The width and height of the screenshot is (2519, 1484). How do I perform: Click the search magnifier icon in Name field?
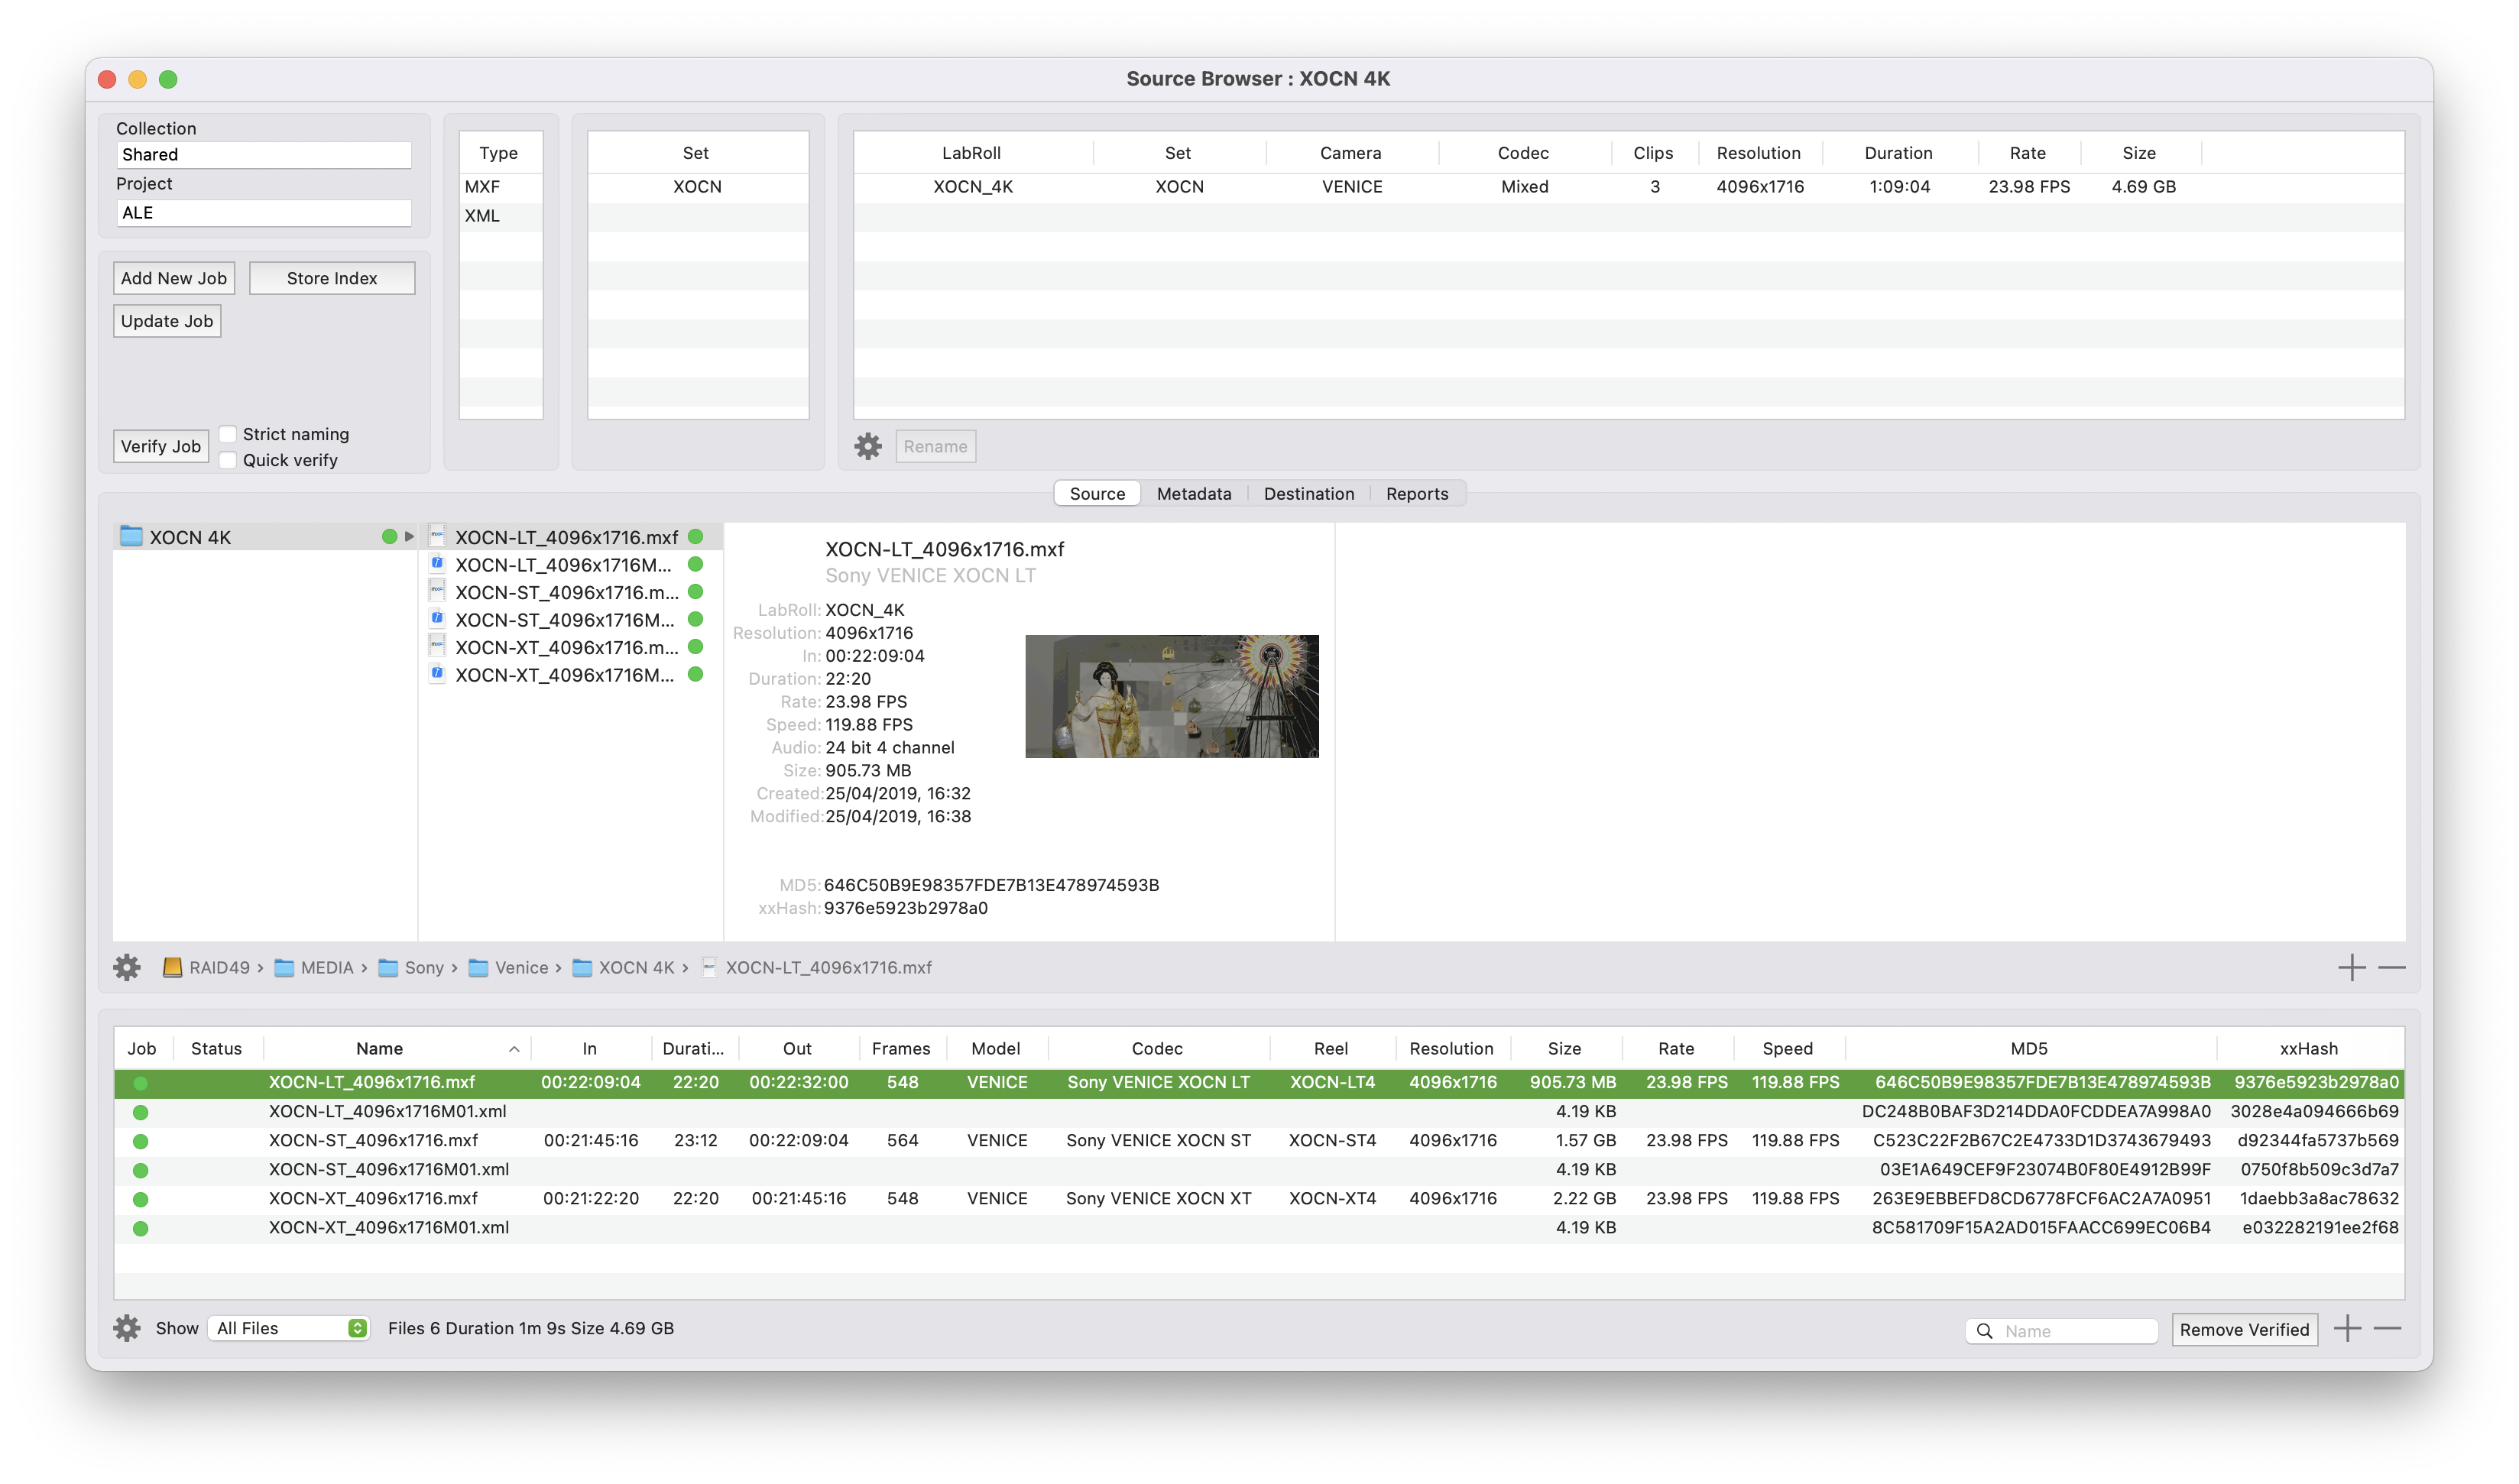[1984, 1330]
